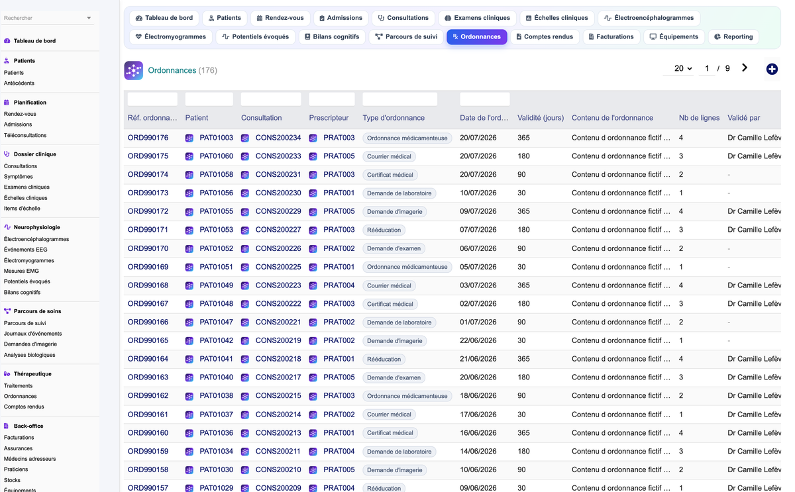The width and height of the screenshot is (795, 492).
Task: Click date 03/07/2026 in ORD990168 row
Action: (478, 285)
